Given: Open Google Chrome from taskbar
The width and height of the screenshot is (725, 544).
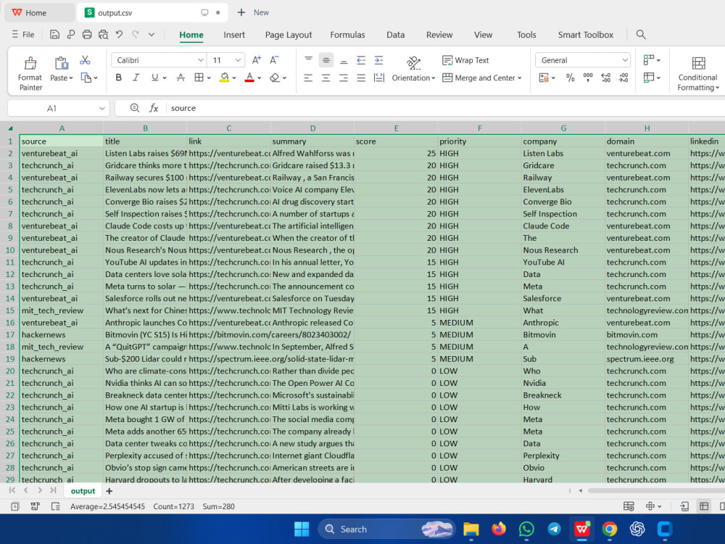Looking at the screenshot, I should [610, 529].
